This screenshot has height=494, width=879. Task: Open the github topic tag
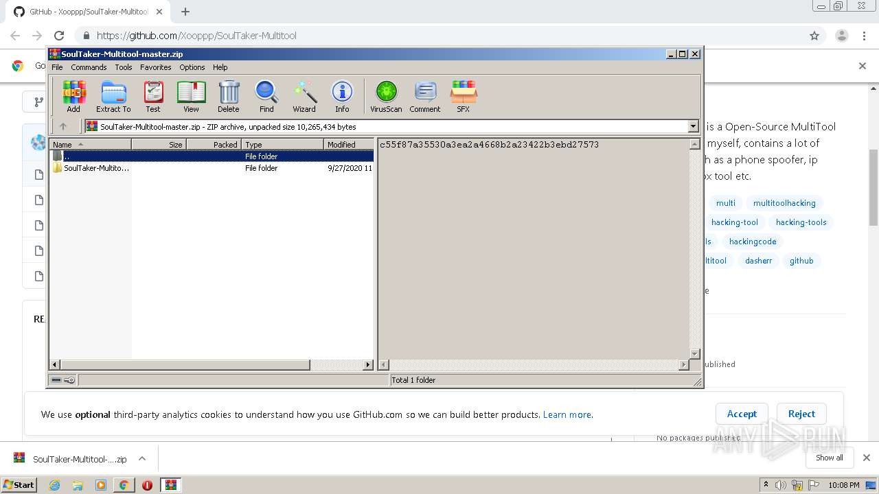pos(801,260)
